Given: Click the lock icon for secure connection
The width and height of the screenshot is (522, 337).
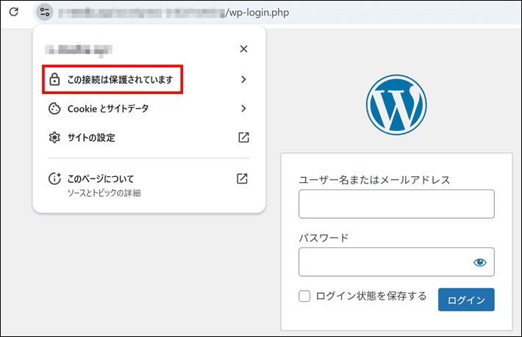Looking at the screenshot, I should point(54,79).
